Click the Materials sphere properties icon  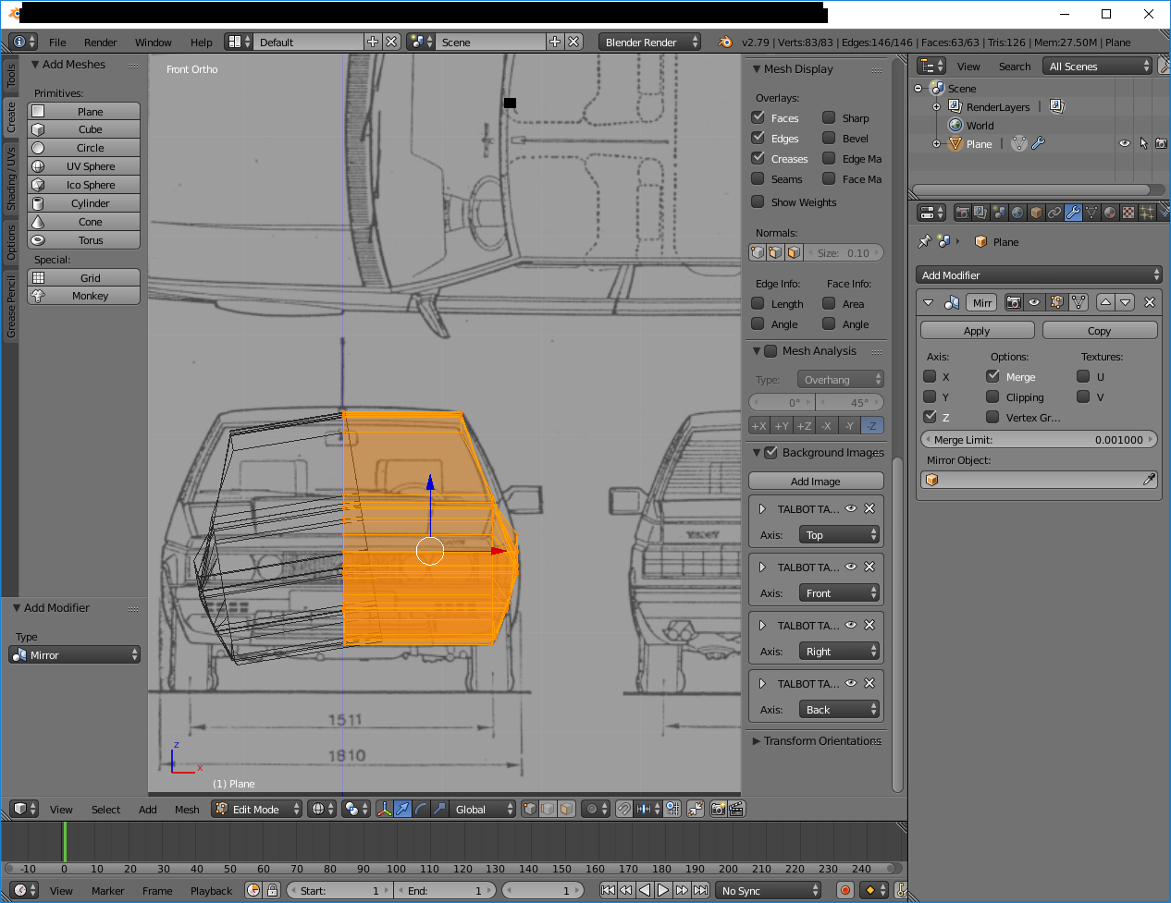1110,213
